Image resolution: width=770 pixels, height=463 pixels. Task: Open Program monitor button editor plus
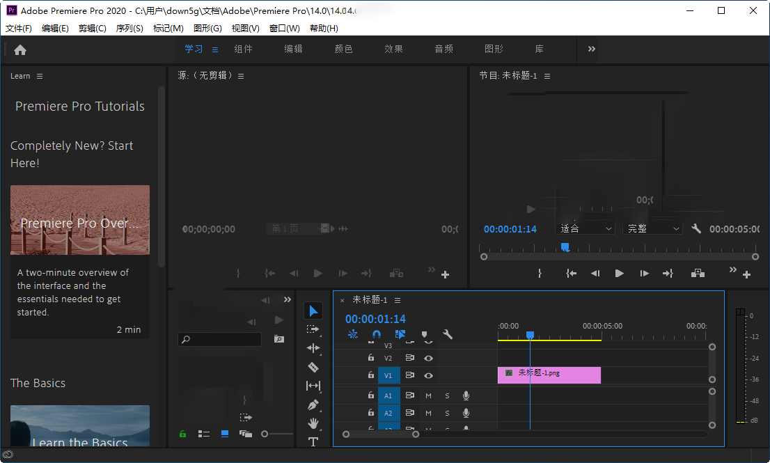coord(746,274)
